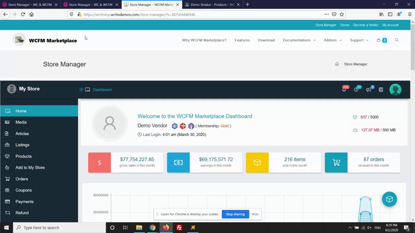Expand the Support dropdown
This screenshot has height=233, width=415.
(x=359, y=40)
